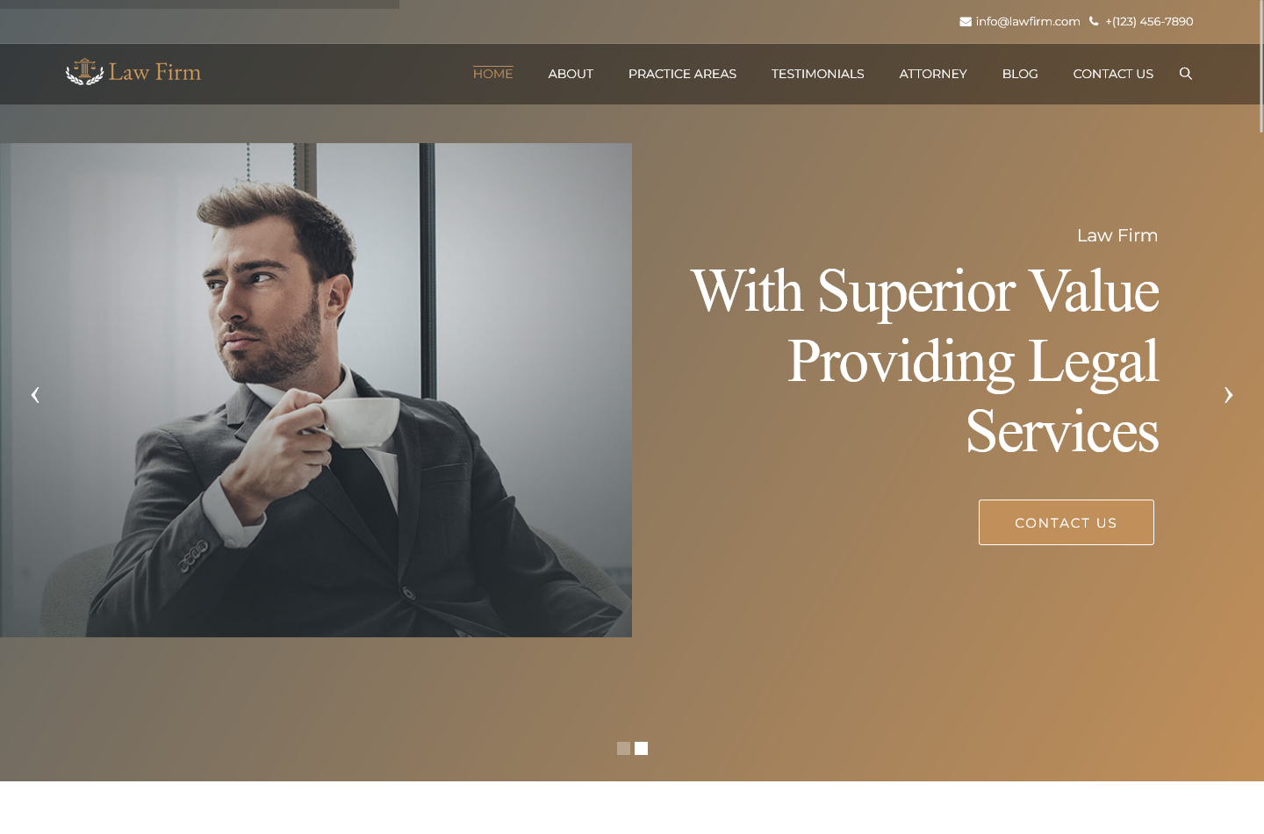Select the first slider dot indicator

pyautogui.click(x=623, y=748)
